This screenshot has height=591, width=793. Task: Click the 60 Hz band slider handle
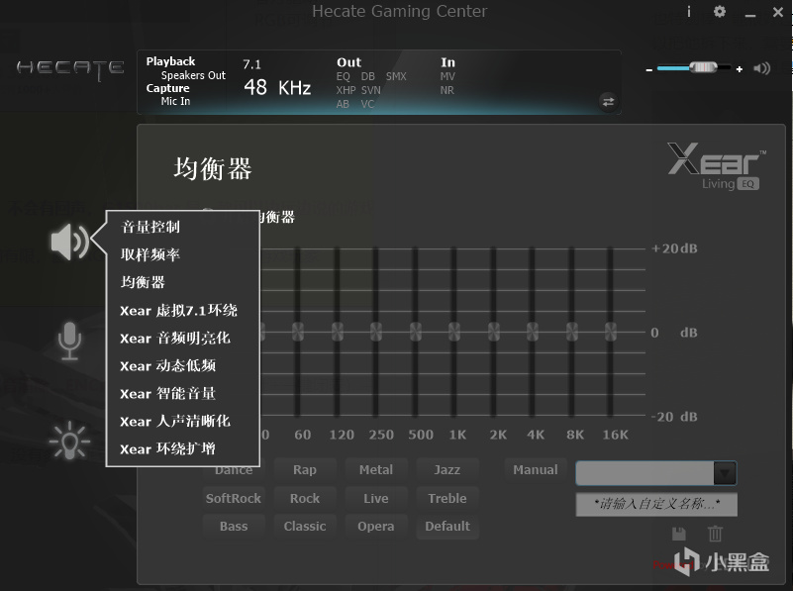(x=298, y=332)
